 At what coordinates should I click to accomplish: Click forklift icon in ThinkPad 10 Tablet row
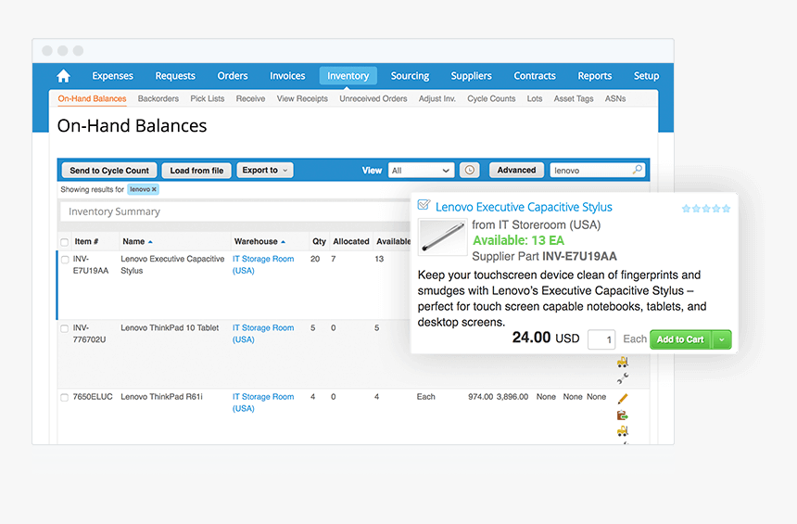pos(623,362)
